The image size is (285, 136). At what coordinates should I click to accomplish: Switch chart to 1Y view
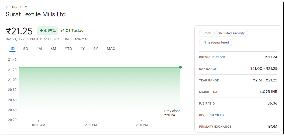click(x=83, y=49)
